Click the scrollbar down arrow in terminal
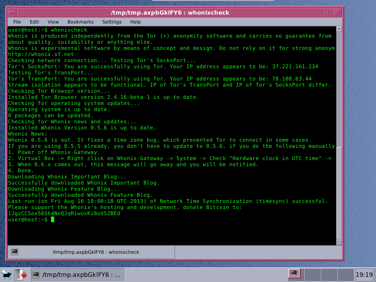The image size is (376, 282). click(x=339, y=242)
